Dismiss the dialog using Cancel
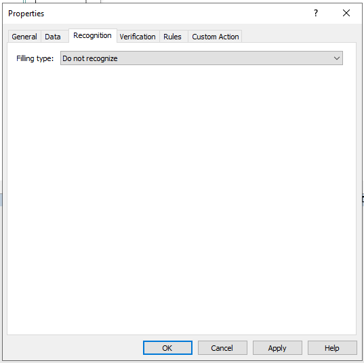This screenshot has width=364, height=363. [x=222, y=347]
